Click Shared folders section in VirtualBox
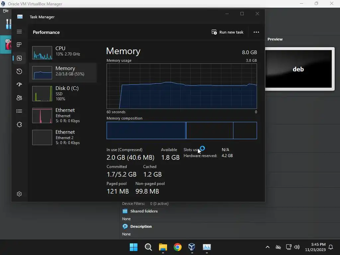The image size is (340, 255). (x=144, y=211)
